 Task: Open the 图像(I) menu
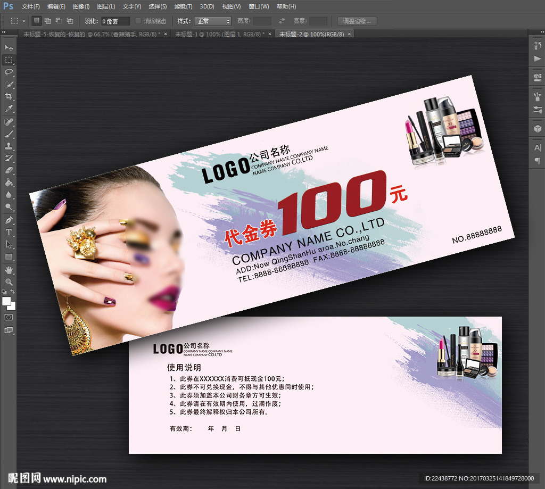81,6
